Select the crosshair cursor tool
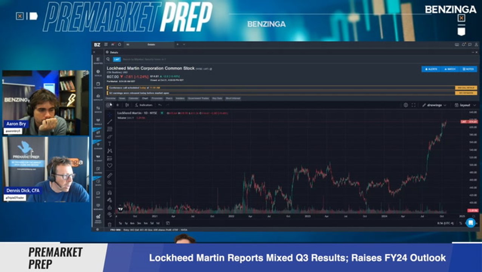The height and width of the screenshot is (272, 482). coord(110,114)
